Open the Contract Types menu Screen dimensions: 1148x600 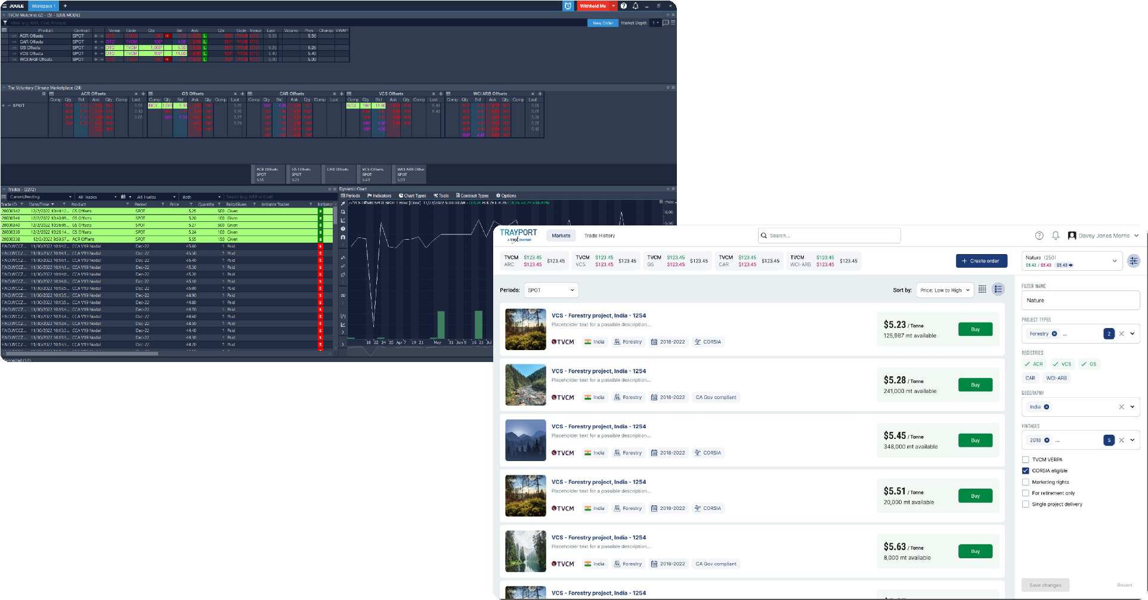pyautogui.click(x=472, y=196)
